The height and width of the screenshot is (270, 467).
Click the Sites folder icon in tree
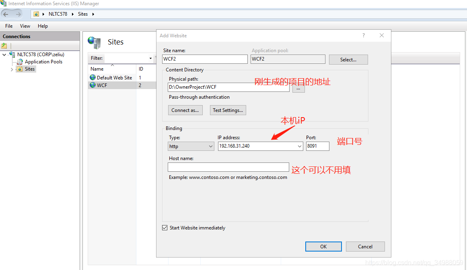tap(20, 69)
